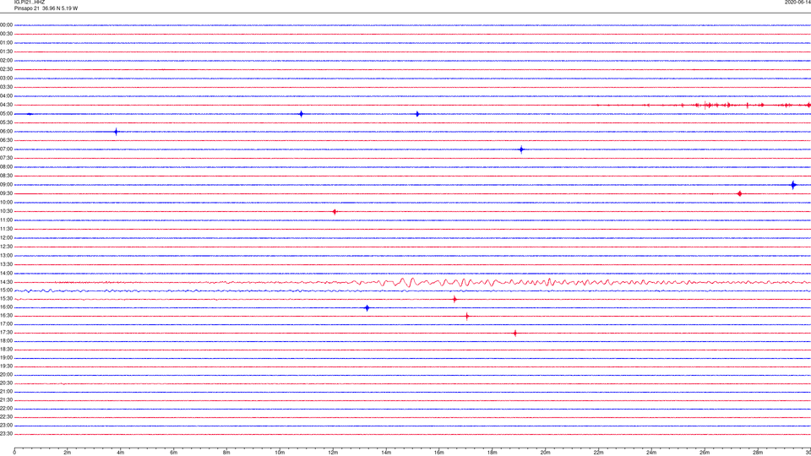The height and width of the screenshot is (456, 811).
Task: Click the 09:00 trace time label
Action: point(6,185)
